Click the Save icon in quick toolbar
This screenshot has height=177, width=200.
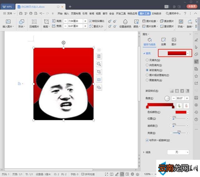[x=21, y=13]
